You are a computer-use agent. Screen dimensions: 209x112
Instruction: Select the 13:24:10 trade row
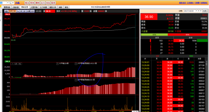[x=173, y=96]
